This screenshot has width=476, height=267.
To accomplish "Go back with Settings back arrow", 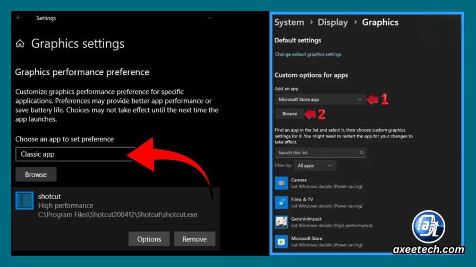I will 19,18.
